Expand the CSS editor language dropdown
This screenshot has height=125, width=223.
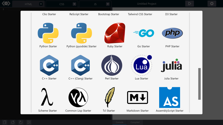point(74,4)
